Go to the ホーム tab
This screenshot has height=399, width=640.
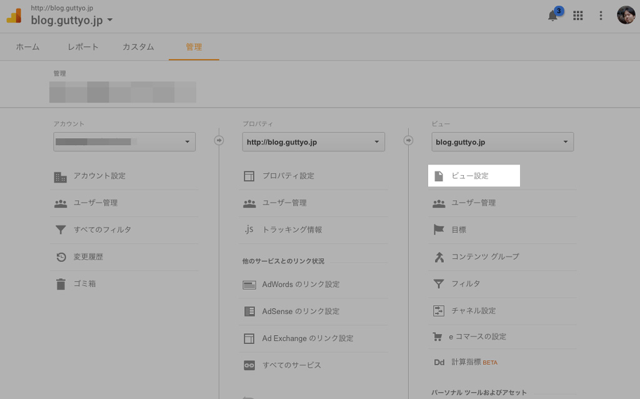(27, 47)
